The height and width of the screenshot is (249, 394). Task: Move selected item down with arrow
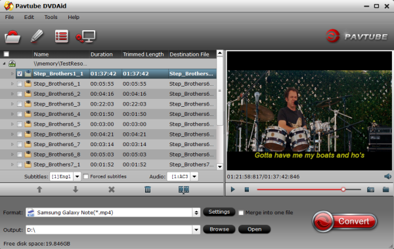(x=76, y=189)
